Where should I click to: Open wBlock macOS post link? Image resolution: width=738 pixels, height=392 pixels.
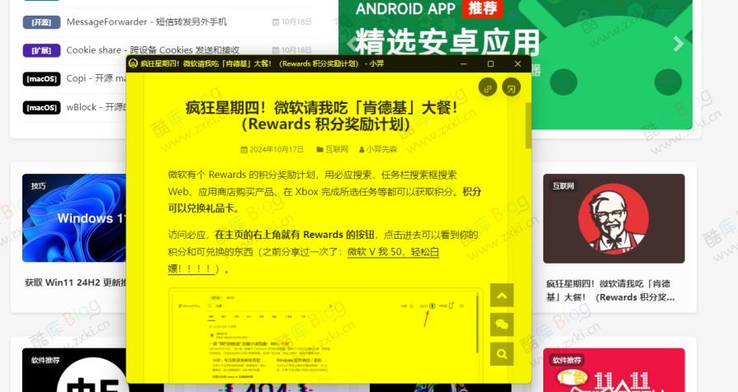96,107
